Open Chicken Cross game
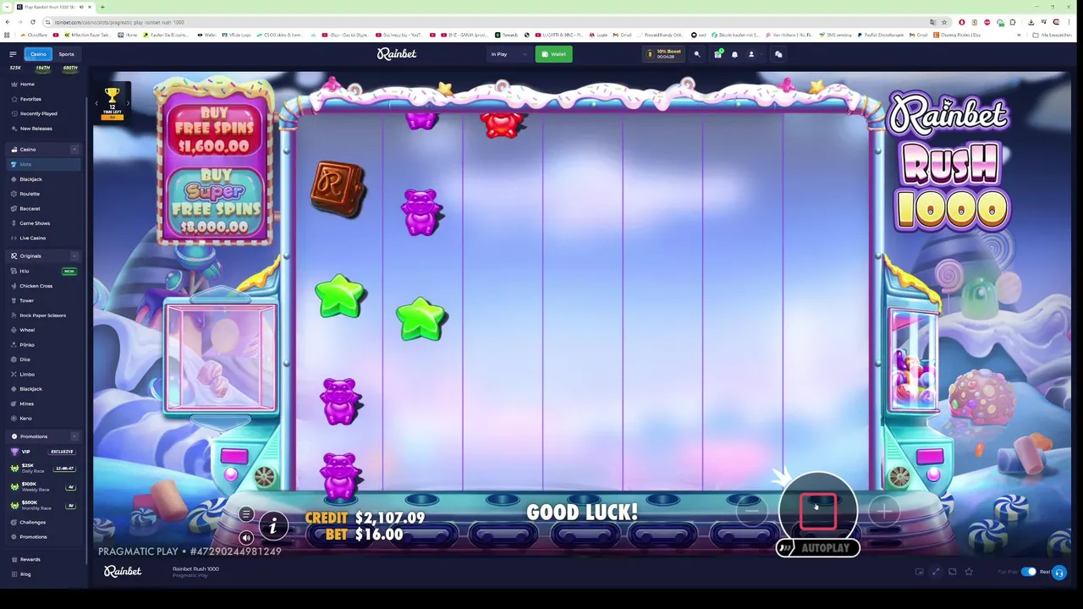 pos(36,286)
